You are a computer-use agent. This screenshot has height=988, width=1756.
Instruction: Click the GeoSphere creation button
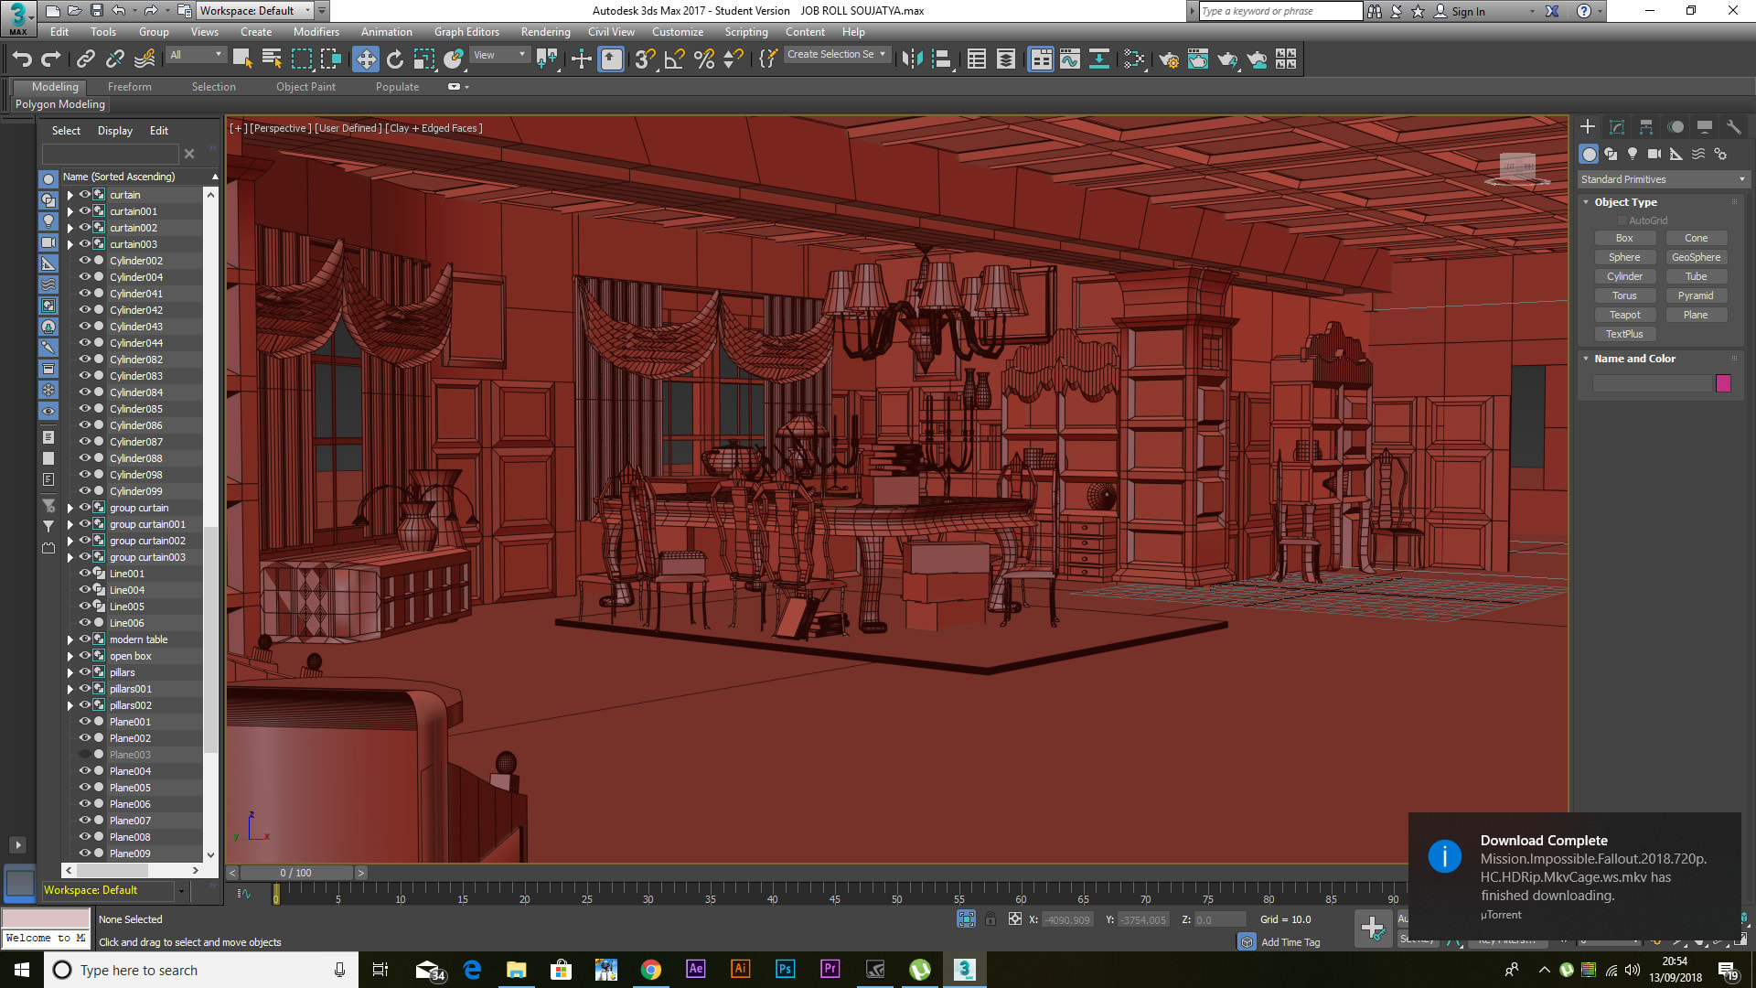coord(1696,257)
